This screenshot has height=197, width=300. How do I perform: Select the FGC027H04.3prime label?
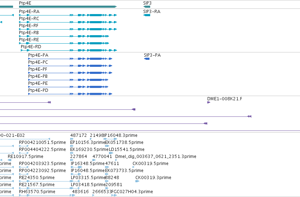[132, 192]
